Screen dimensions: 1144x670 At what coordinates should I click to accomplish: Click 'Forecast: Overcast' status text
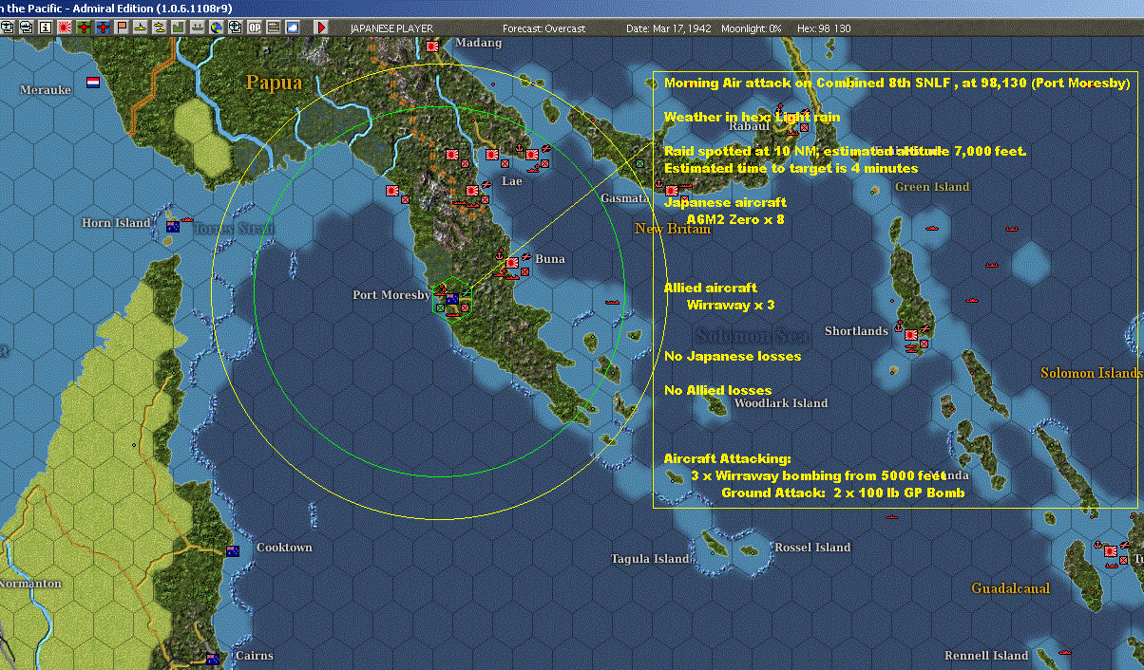(x=543, y=28)
